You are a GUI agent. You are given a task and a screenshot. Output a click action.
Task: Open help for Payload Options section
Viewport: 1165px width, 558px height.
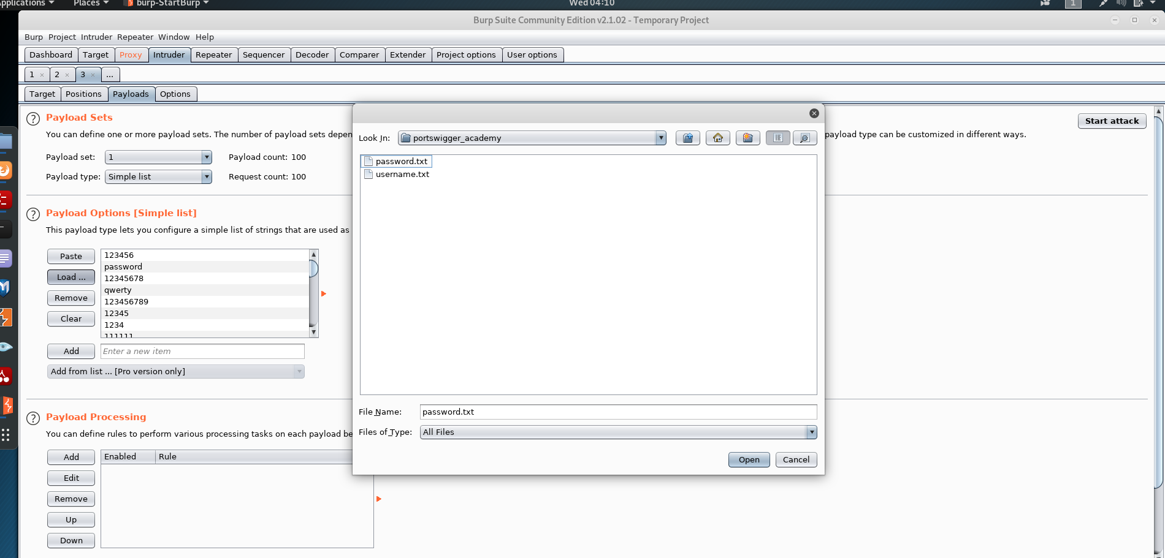click(x=33, y=214)
